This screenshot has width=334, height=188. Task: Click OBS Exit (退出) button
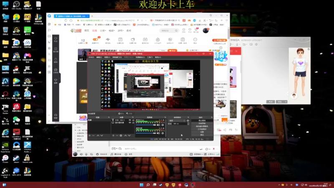tap(202, 135)
